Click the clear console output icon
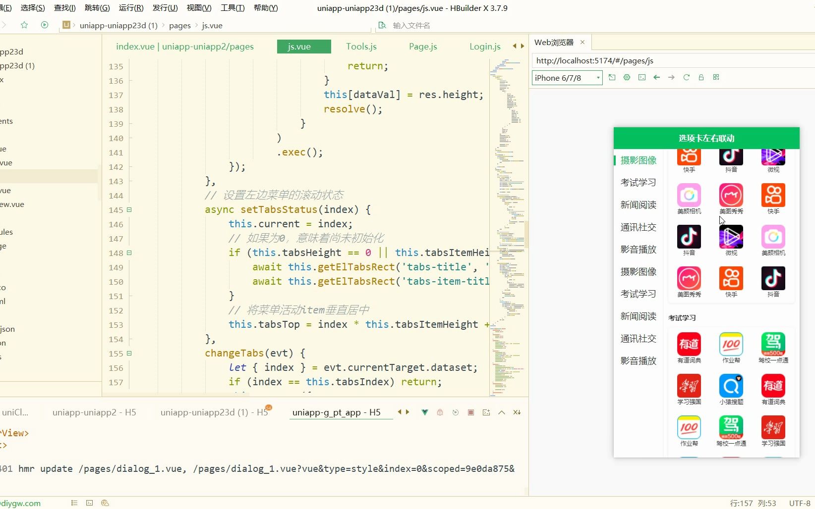Image resolution: width=815 pixels, height=509 pixels. tap(517, 412)
